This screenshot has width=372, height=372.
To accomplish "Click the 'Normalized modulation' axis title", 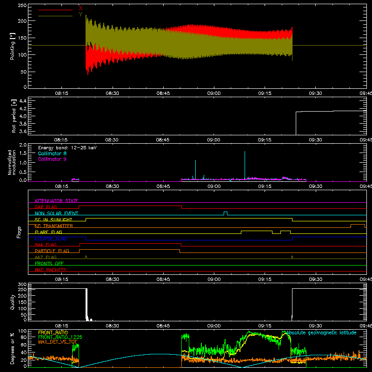I will (12, 162).
